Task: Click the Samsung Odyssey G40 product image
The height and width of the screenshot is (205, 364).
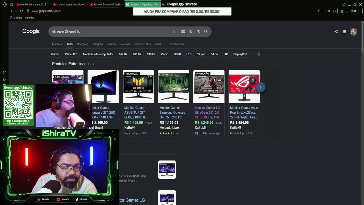Action: (x=173, y=87)
